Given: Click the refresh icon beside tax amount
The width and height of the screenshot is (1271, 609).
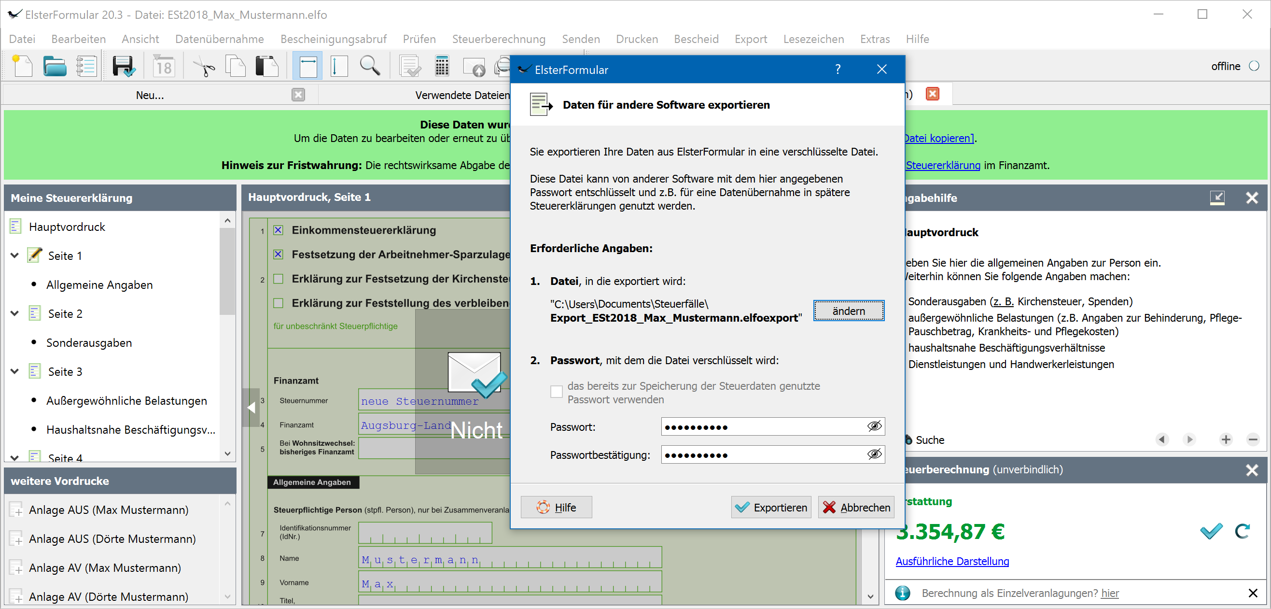Looking at the screenshot, I should coord(1242,532).
